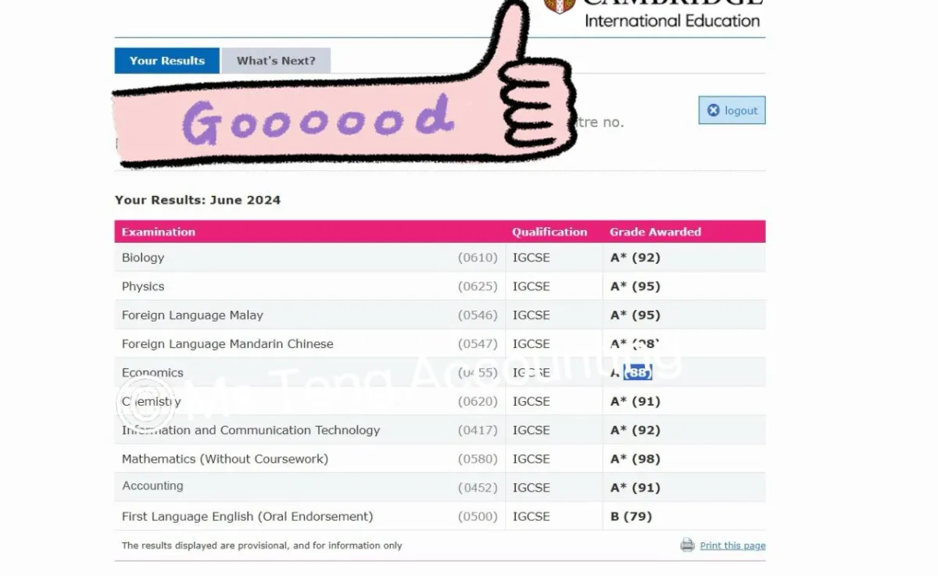Switch to the Your Results tab

click(x=166, y=61)
